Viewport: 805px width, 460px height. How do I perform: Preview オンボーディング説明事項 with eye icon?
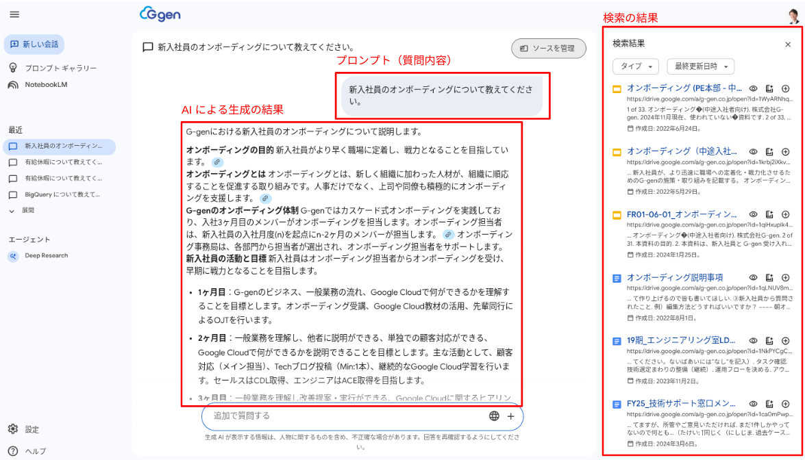(x=753, y=277)
